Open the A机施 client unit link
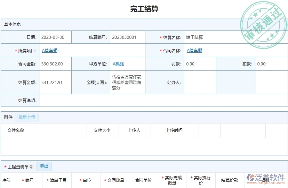 [x=118, y=64]
